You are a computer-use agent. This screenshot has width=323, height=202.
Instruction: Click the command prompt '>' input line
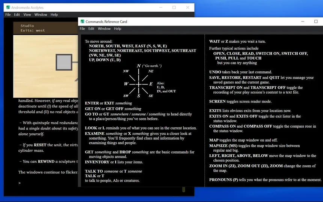[20, 183]
